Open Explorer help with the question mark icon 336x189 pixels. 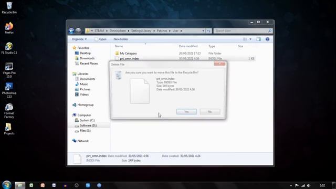[267, 39]
